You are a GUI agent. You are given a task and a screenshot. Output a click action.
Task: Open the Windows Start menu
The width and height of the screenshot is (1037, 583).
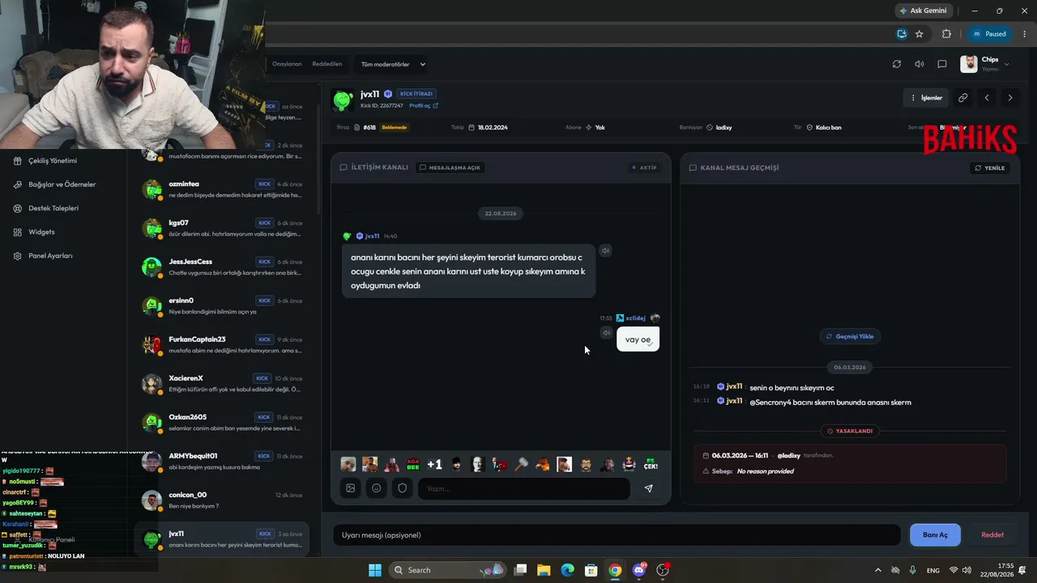(374, 570)
